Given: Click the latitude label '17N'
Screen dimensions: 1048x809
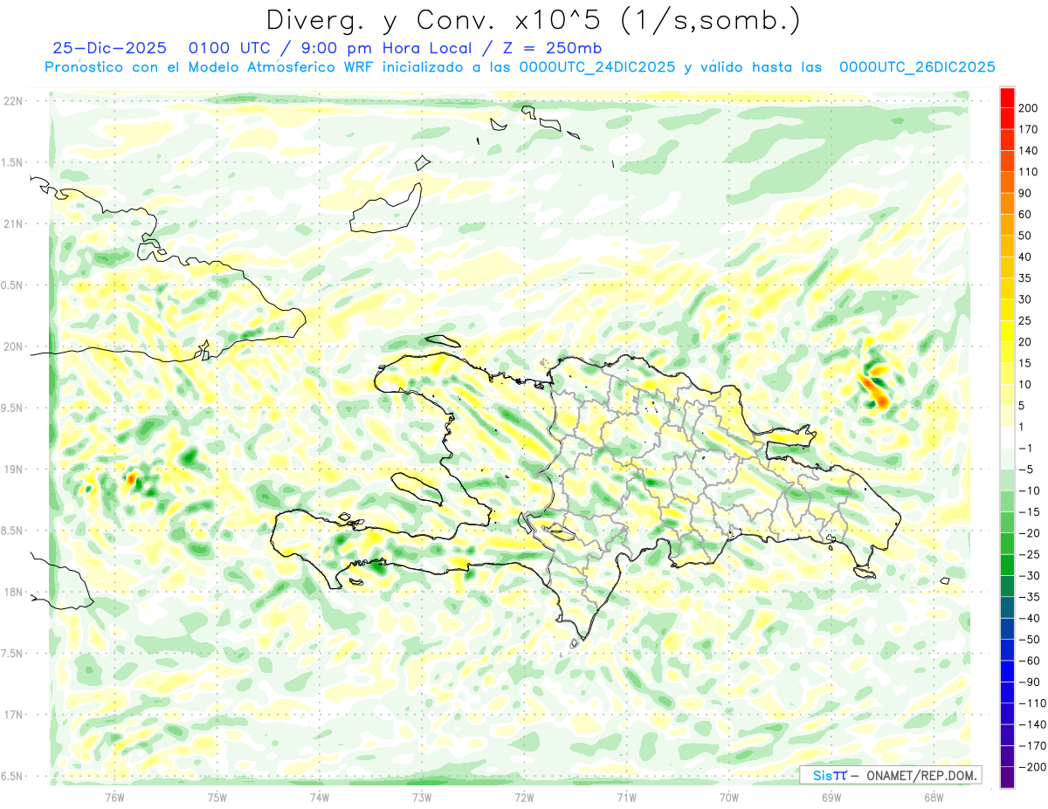Looking at the screenshot, I should (13, 715).
